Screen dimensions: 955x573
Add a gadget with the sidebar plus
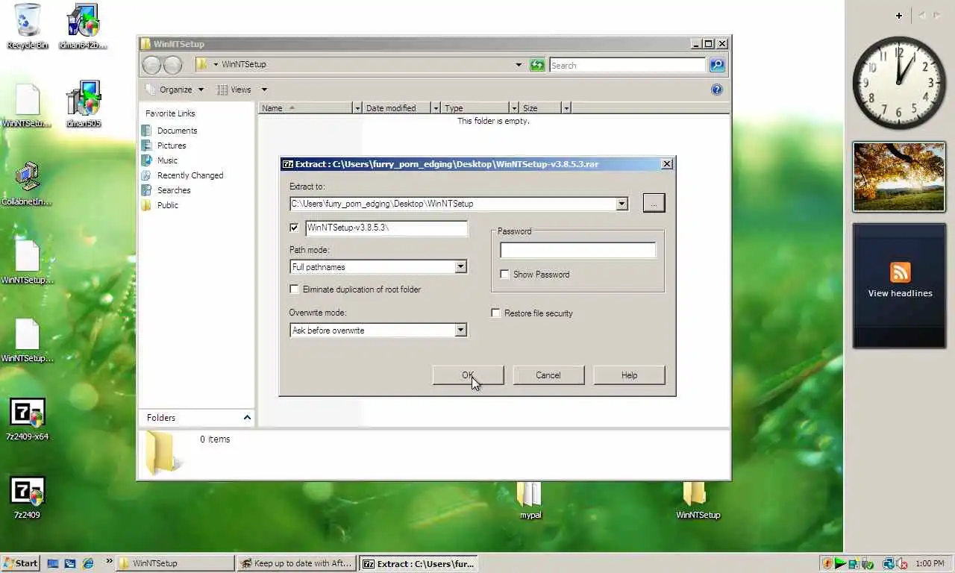pyautogui.click(x=899, y=15)
